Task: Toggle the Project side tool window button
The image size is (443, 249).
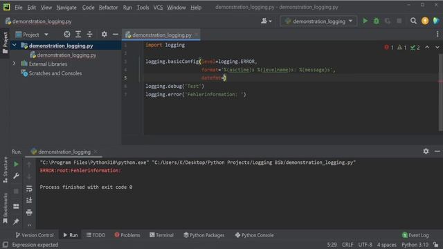Action: (x=5, y=43)
